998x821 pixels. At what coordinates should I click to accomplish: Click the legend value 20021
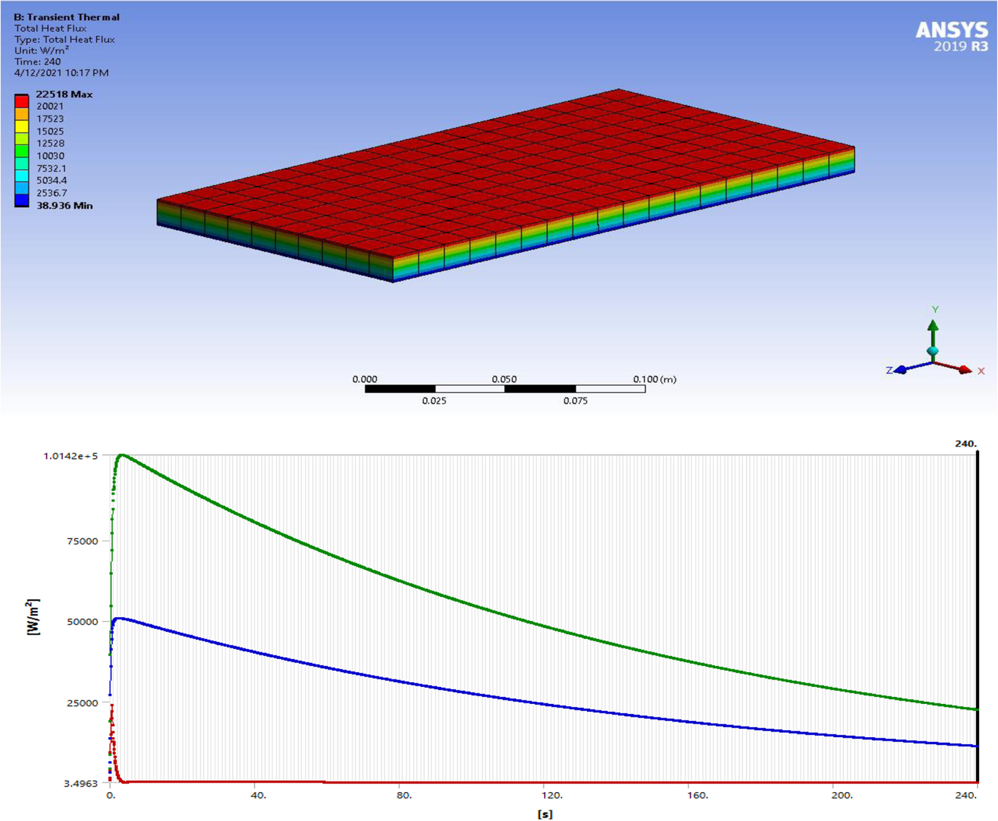[x=50, y=106]
